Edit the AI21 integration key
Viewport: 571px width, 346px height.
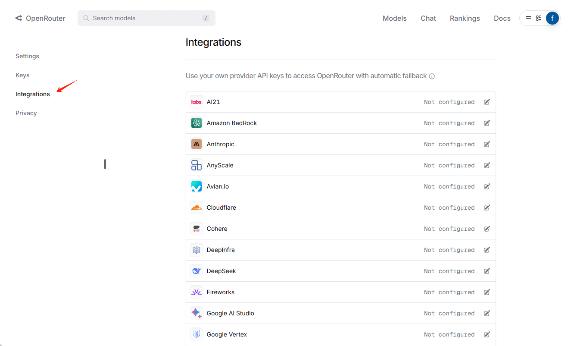487,102
